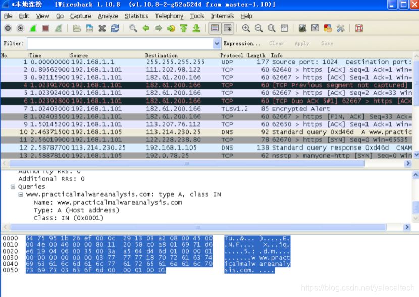419x297 pixels.
Task: Click the Save filter button
Action: [327, 43]
